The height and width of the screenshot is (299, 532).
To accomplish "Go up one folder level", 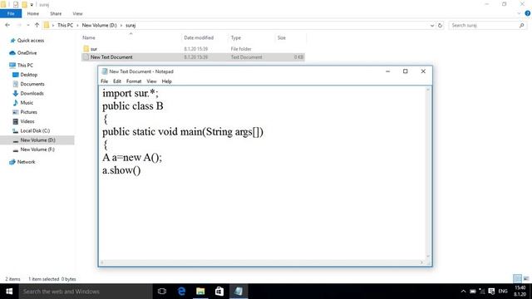I will (x=37, y=25).
